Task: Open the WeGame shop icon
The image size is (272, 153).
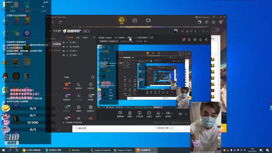Action: [135, 20]
